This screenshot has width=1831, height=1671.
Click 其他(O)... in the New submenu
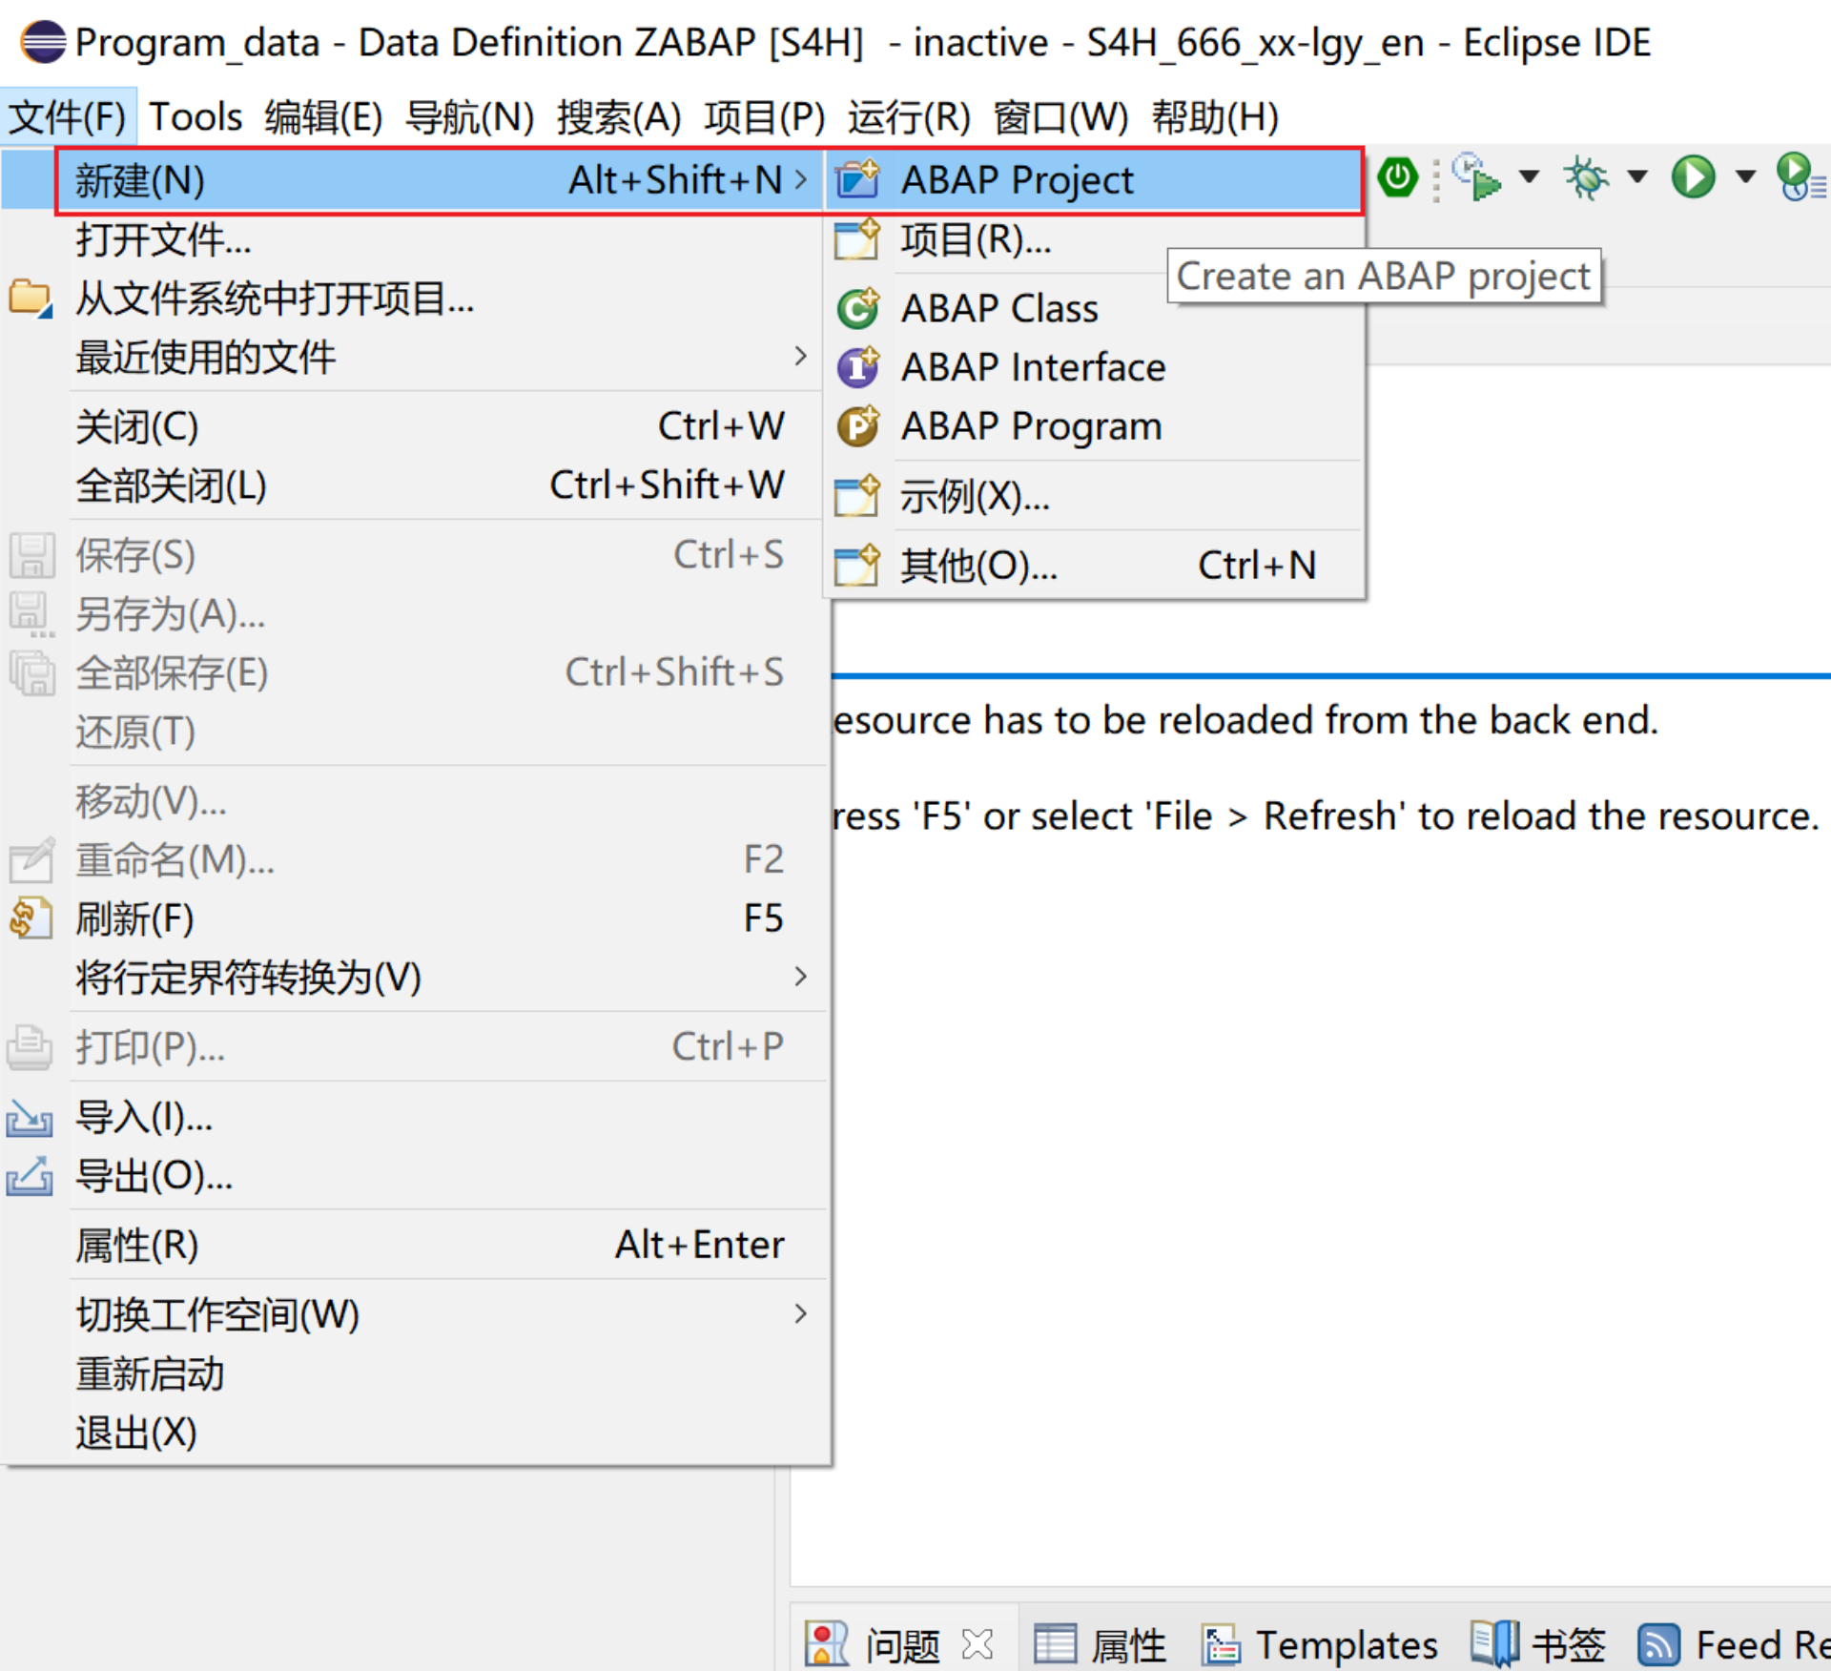[978, 566]
